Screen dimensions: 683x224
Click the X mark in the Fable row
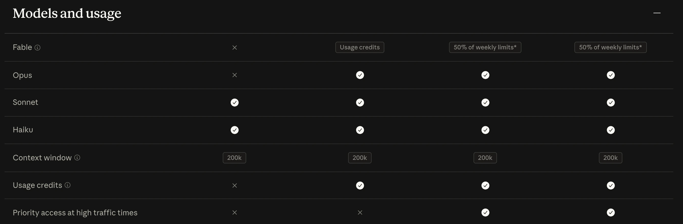click(x=234, y=48)
